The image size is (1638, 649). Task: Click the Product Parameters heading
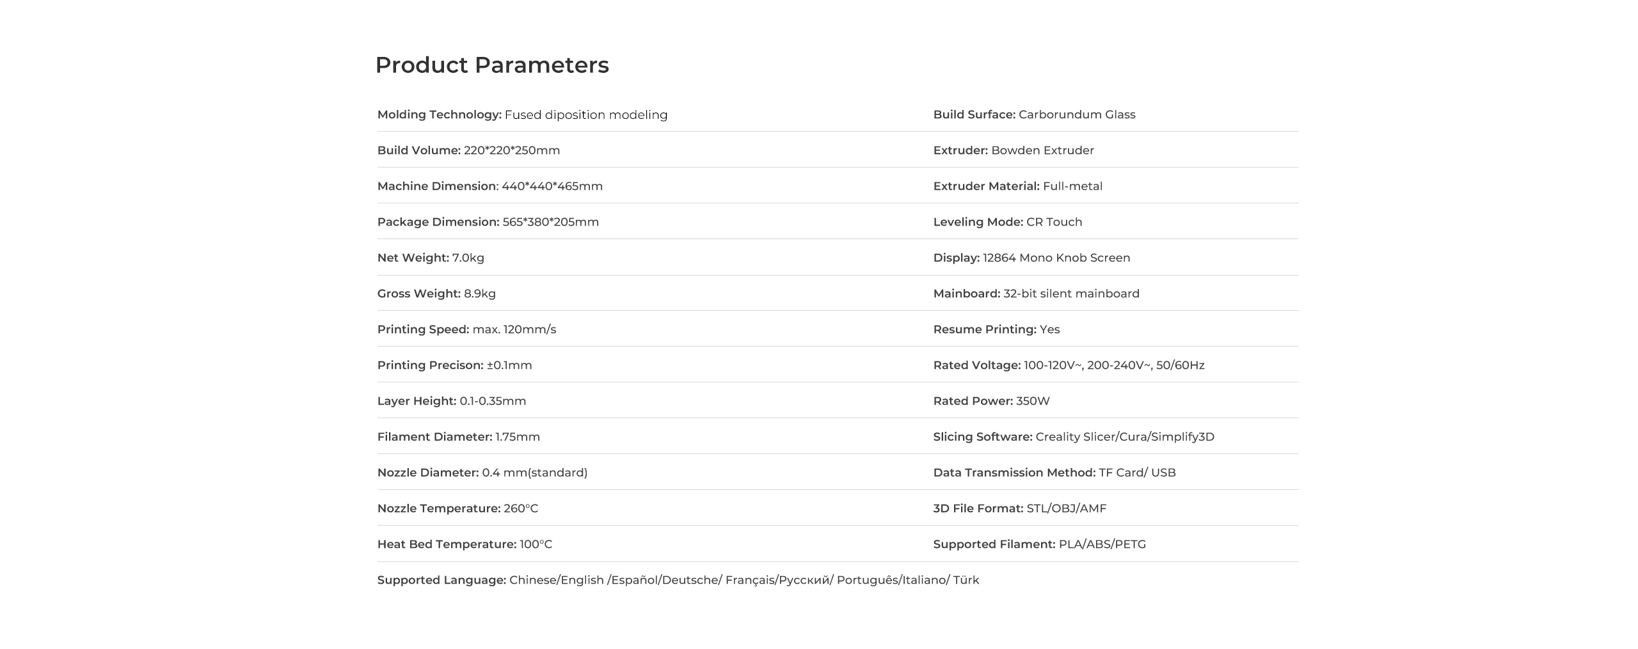[491, 65]
